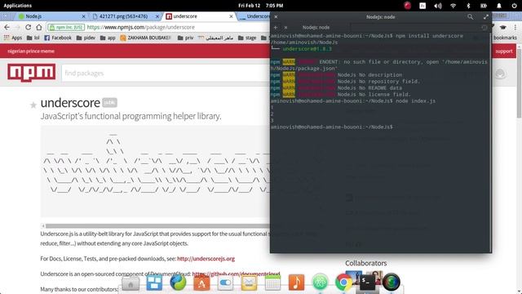Click the readme horizontal scrollbar
522x294 pixels.
pyautogui.click(x=157, y=226)
